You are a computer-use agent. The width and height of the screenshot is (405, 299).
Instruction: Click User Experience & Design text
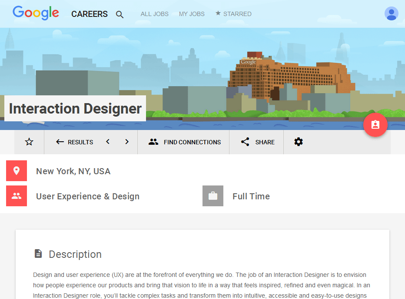88,196
